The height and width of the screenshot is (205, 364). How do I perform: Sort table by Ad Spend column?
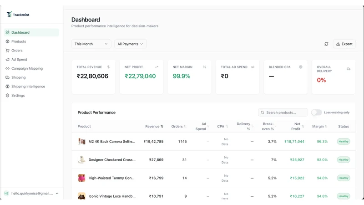click(x=202, y=127)
